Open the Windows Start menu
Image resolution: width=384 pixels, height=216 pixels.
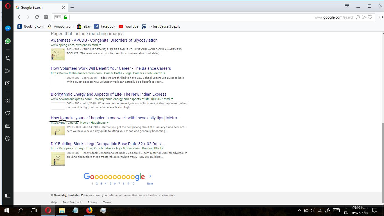point(7,210)
